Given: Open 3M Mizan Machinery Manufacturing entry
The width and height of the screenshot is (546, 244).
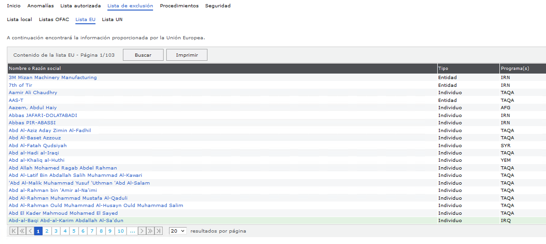Looking at the screenshot, I should click(x=53, y=78).
